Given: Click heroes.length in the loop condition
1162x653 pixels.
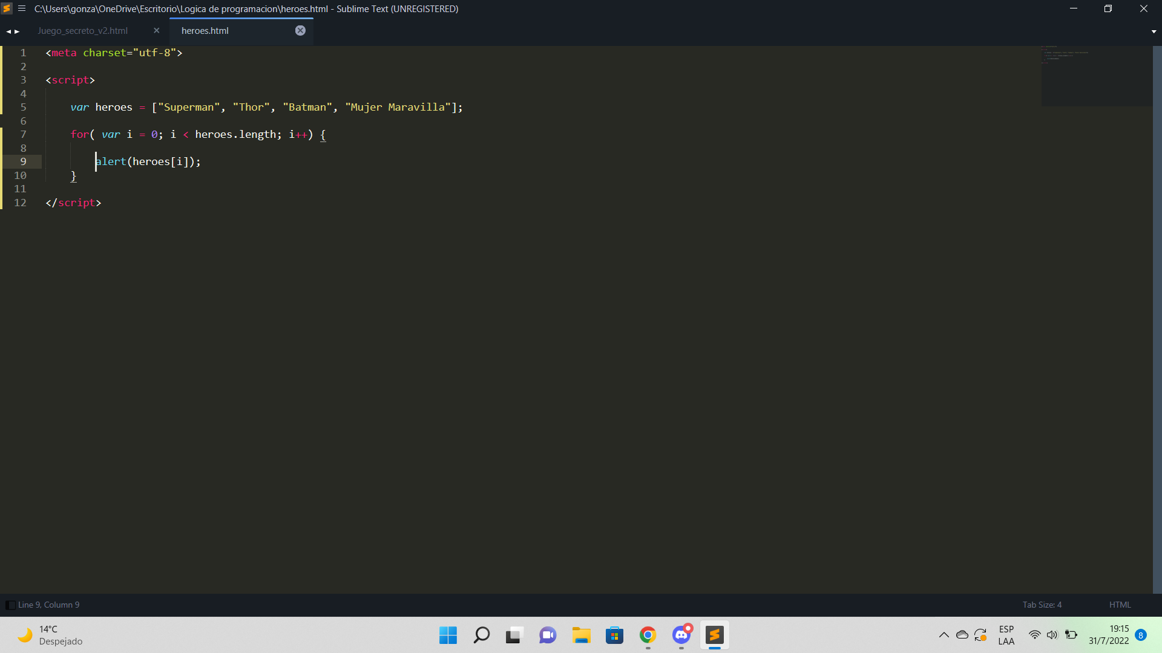Looking at the screenshot, I should pyautogui.click(x=235, y=134).
